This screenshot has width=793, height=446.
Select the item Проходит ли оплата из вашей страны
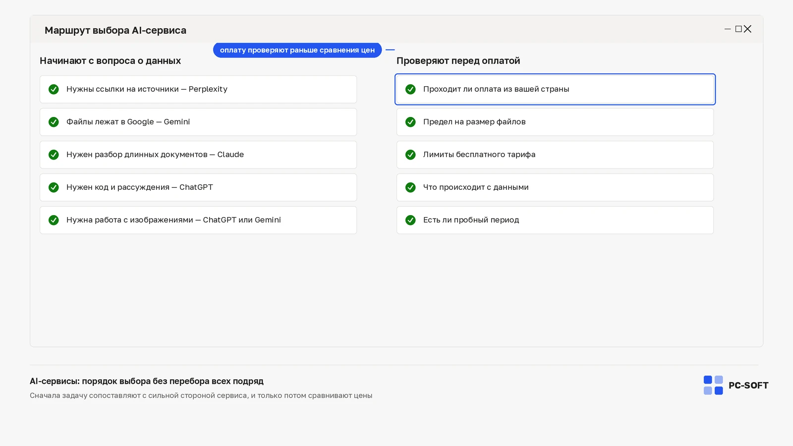click(555, 89)
